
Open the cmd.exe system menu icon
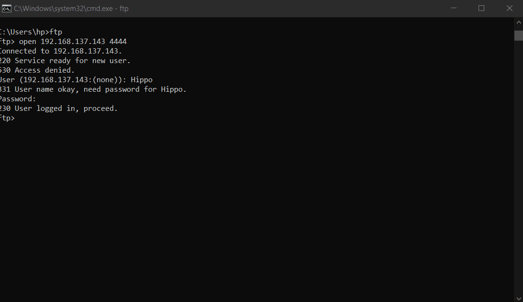6,8
